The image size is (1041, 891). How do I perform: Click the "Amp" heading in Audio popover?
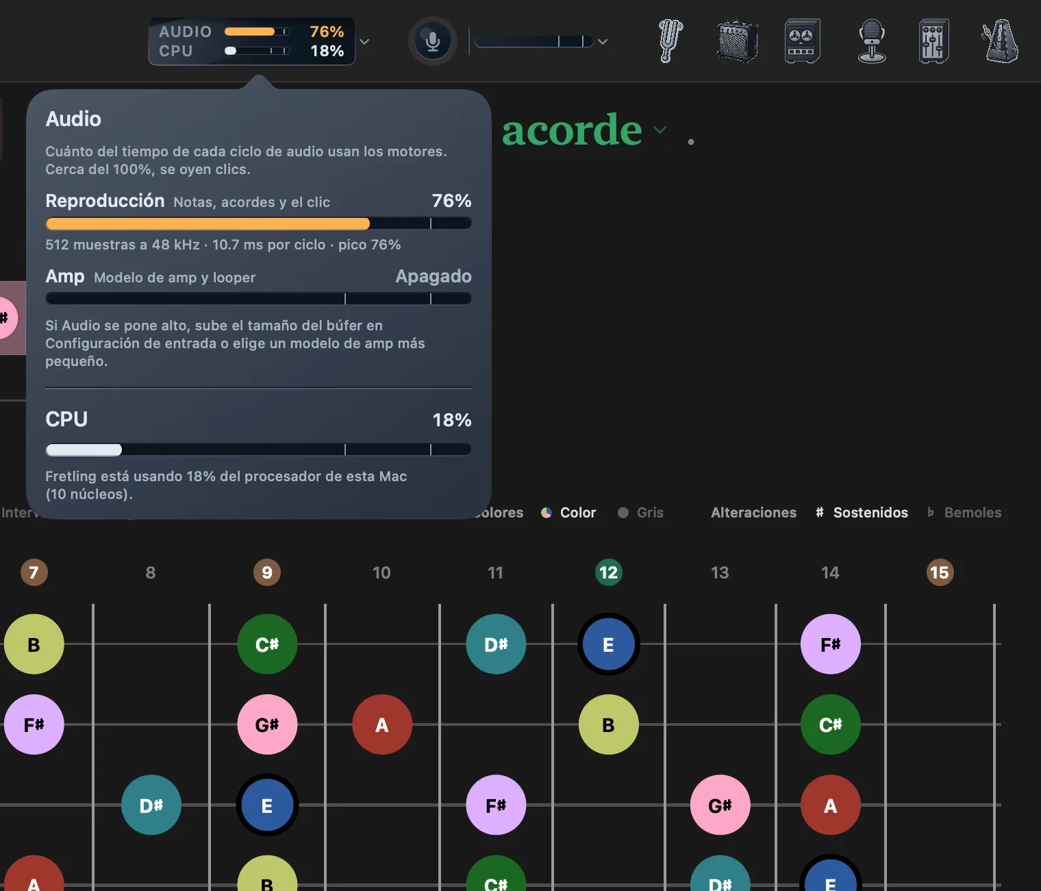click(x=65, y=276)
